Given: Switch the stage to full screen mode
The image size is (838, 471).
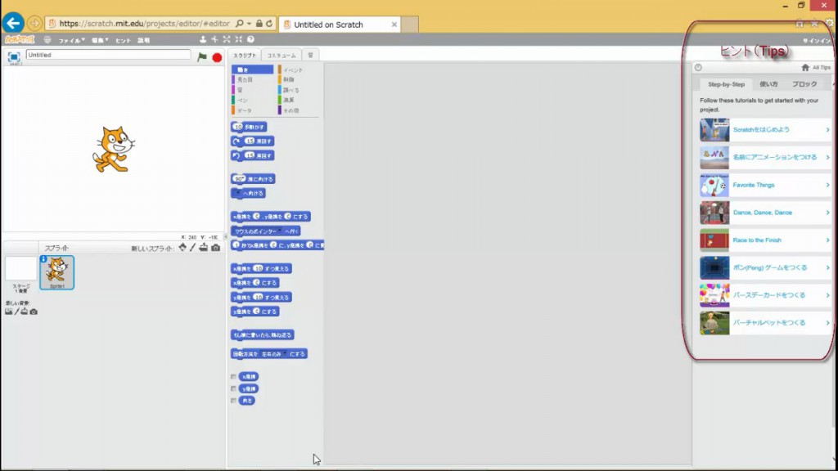Looking at the screenshot, I should click(14, 56).
